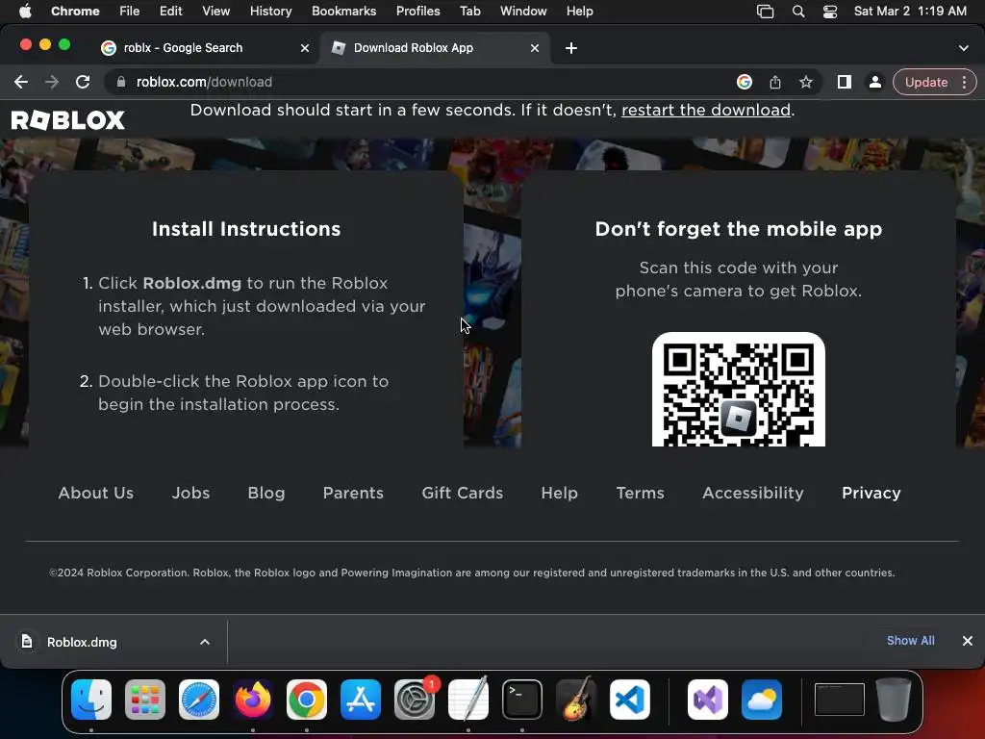Open the History menu

tap(270, 12)
